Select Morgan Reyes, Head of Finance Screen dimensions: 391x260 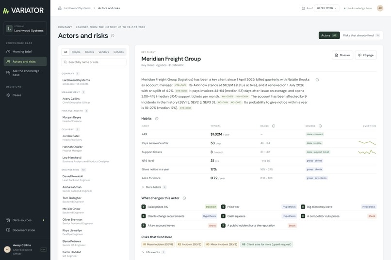pyautogui.click(x=94, y=119)
